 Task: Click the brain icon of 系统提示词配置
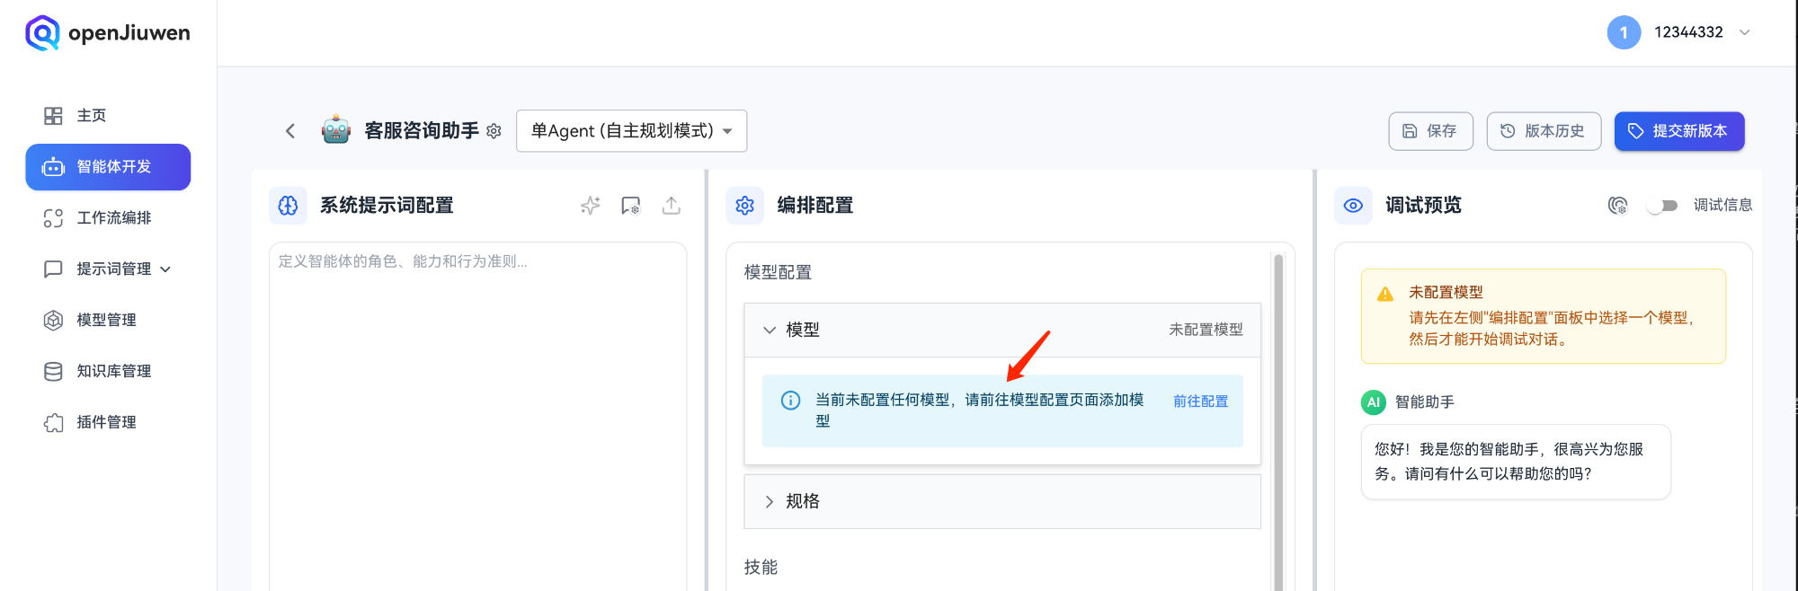click(x=288, y=206)
